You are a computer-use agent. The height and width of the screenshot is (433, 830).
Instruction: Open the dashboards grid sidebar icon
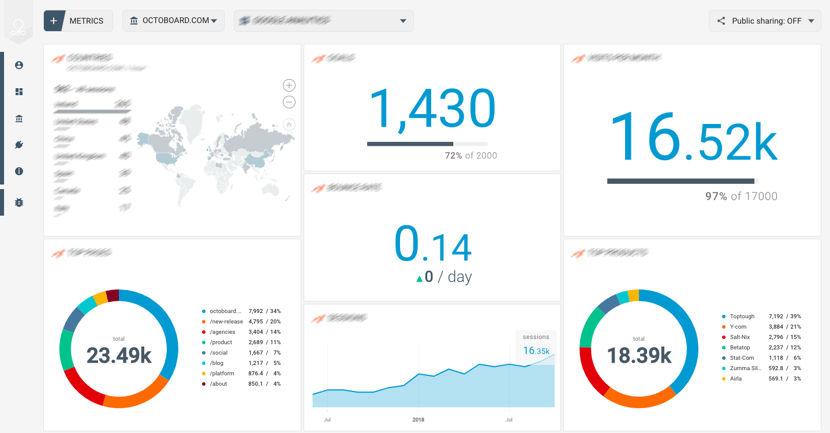[19, 92]
